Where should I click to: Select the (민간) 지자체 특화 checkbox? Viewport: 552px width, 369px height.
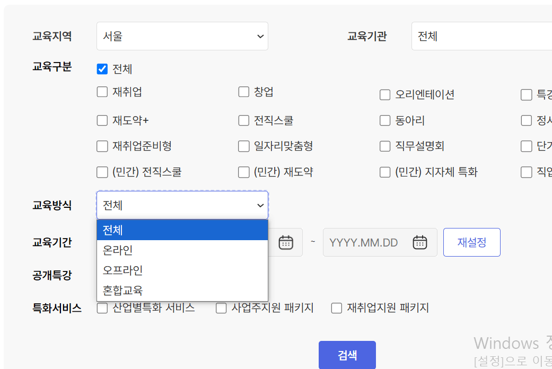385,172
